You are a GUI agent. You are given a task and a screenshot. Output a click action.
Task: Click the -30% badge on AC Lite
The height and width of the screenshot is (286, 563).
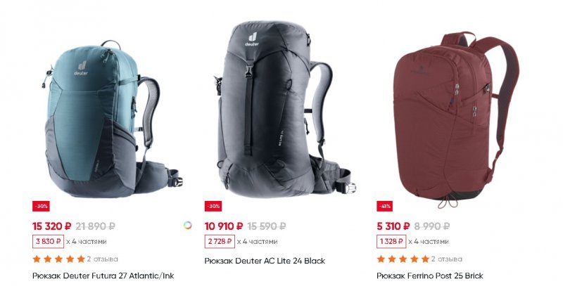213,207
